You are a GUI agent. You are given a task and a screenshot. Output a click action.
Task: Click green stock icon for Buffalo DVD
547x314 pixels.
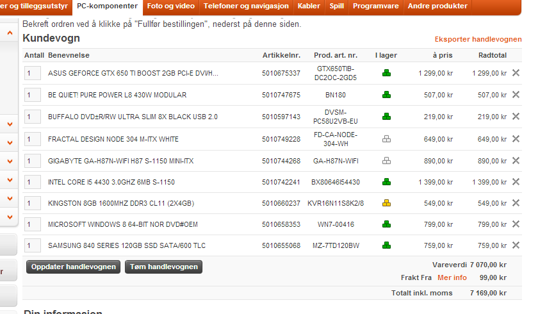386,117
